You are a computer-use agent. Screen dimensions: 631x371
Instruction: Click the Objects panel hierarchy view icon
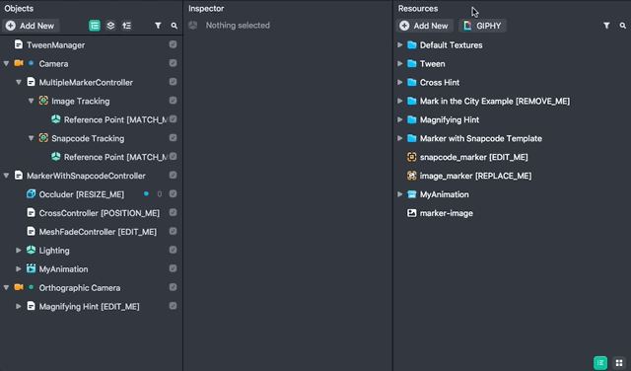click(x=95, y=26)
